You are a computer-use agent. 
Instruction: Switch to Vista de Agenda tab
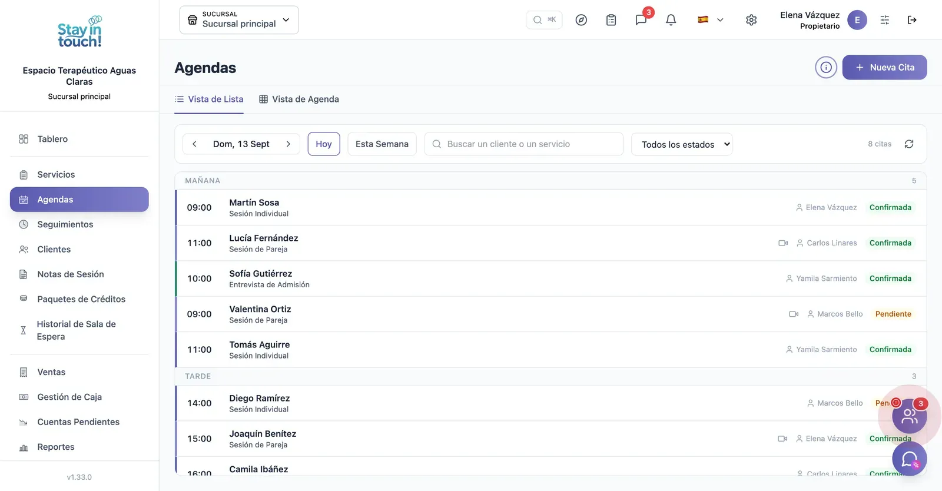click(x=299, y=99)
